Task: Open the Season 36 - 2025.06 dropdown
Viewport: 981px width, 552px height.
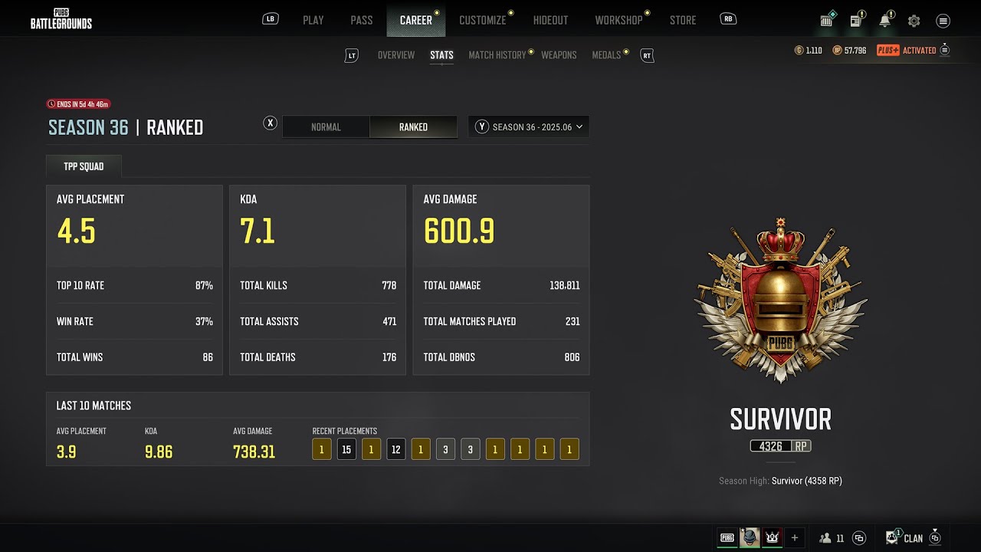Action: (x=529, y=127)
